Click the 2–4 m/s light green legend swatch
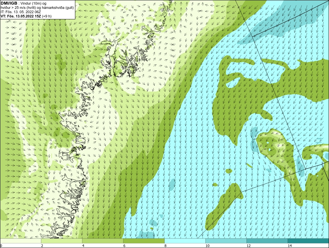329x248 pixels. click(62, 241)
